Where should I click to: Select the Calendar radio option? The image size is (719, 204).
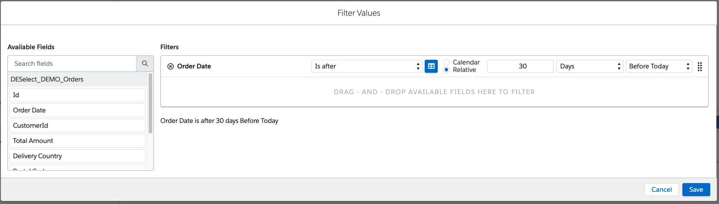click(446, 62)
